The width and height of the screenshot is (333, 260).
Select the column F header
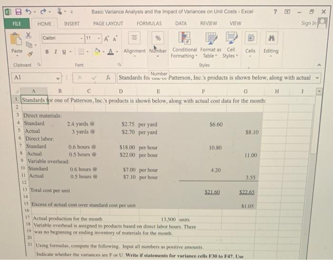point(203,91)
